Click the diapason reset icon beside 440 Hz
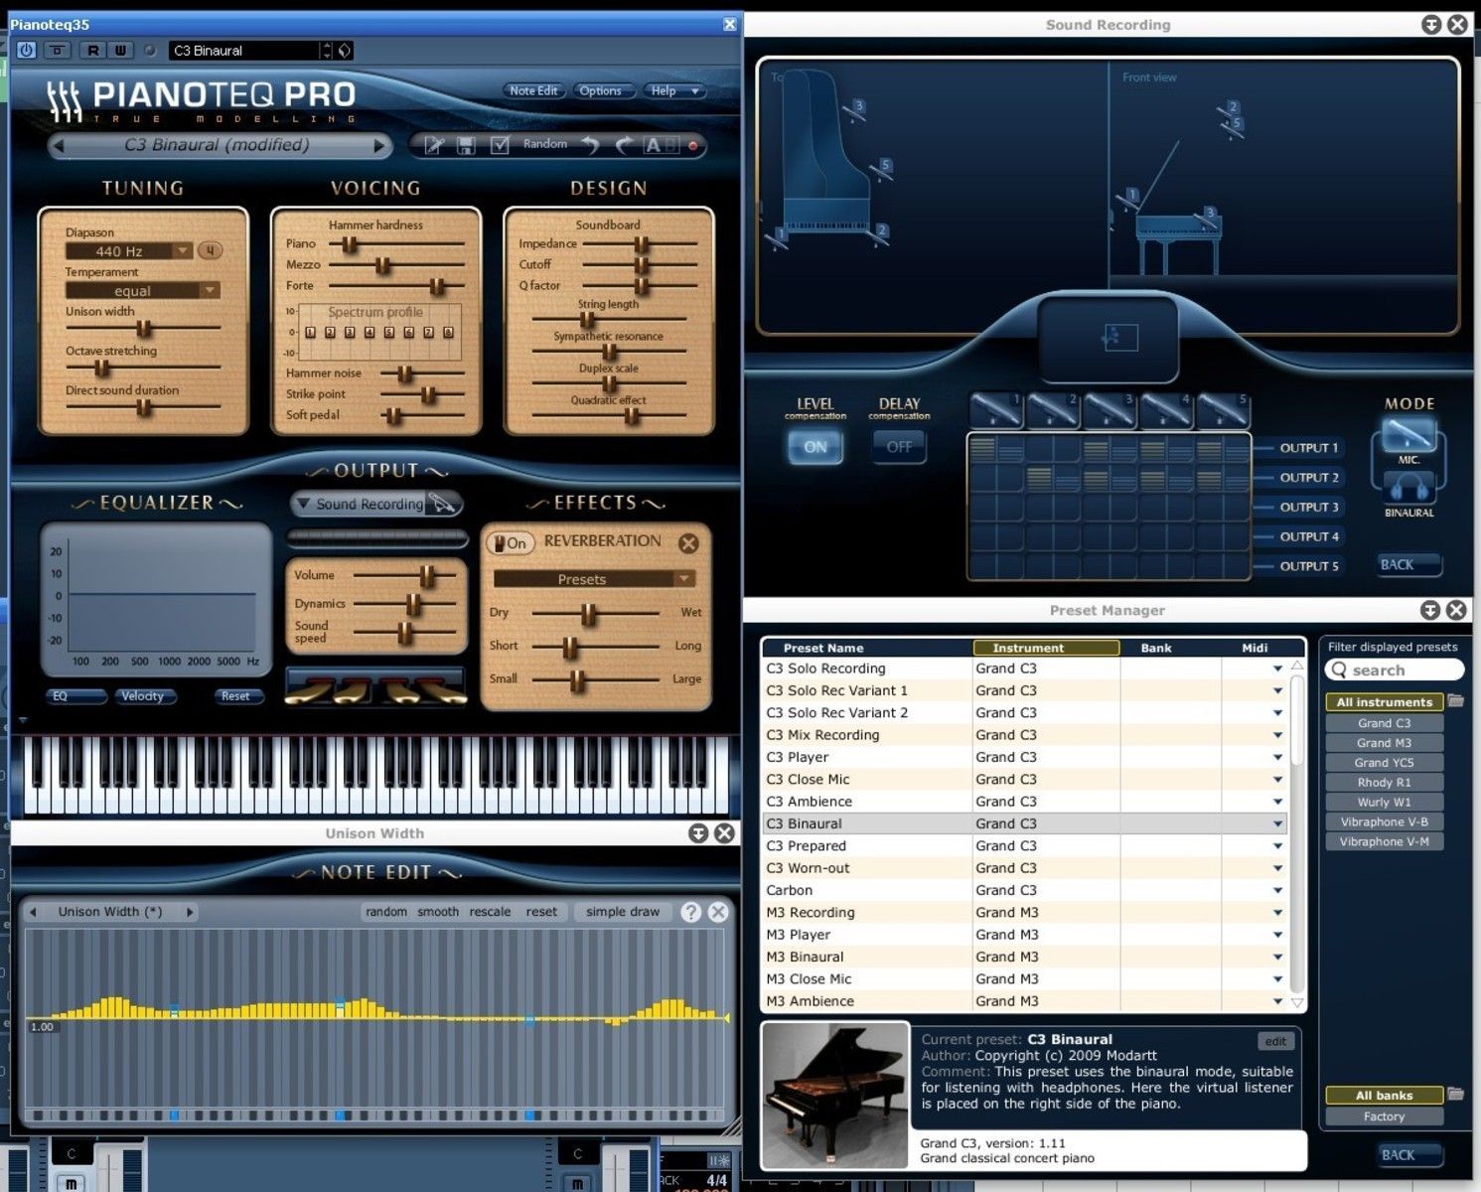Screen dimensions: 1481x1192 point(210,251)
